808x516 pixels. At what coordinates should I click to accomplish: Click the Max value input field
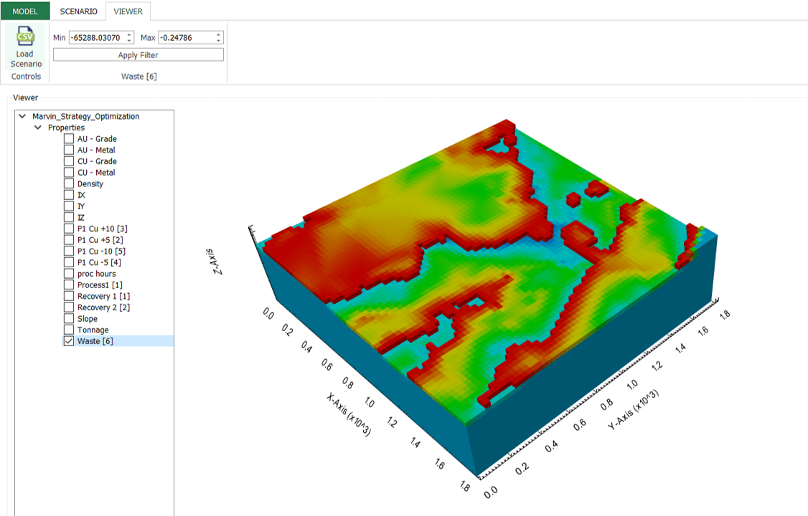pos(186,37)
